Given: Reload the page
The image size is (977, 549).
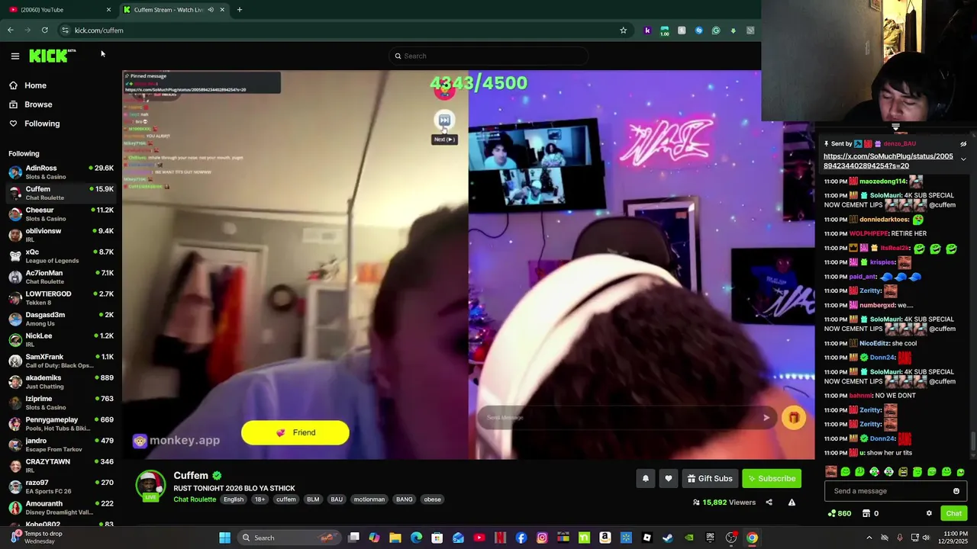Looking at the screenshot, I should [x=44, y=30].
